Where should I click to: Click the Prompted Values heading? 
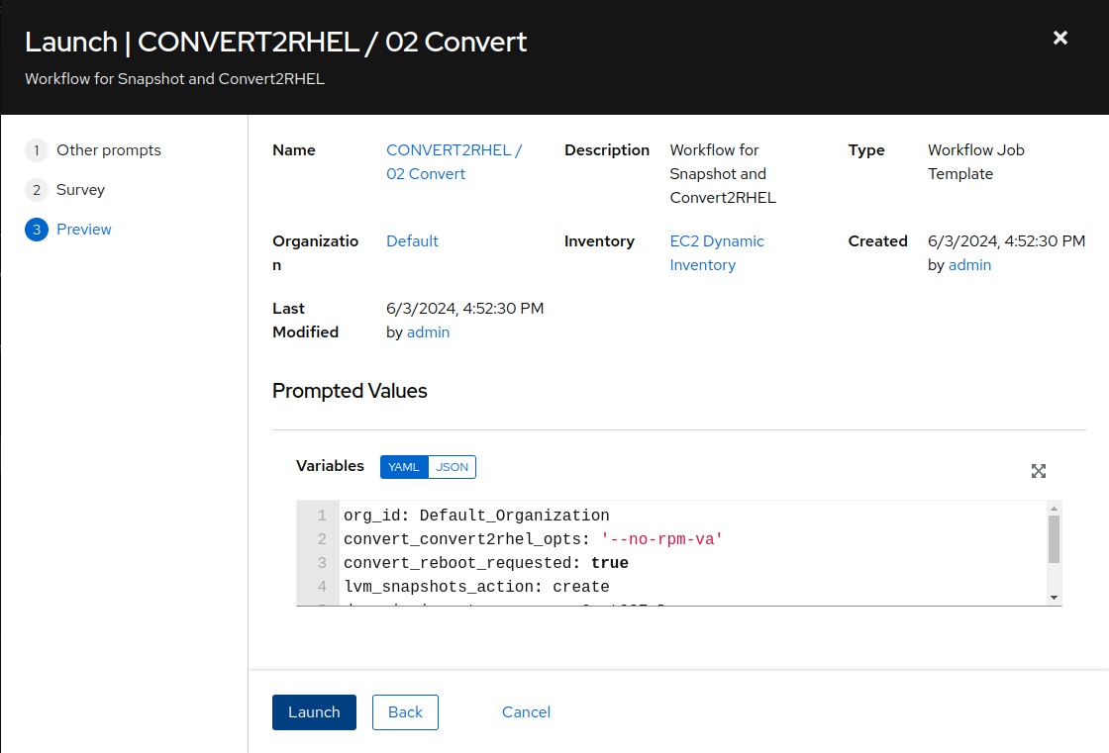[x=350, y=391]
